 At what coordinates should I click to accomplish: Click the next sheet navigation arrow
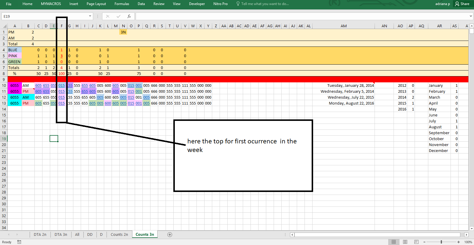tap(17, 235)
